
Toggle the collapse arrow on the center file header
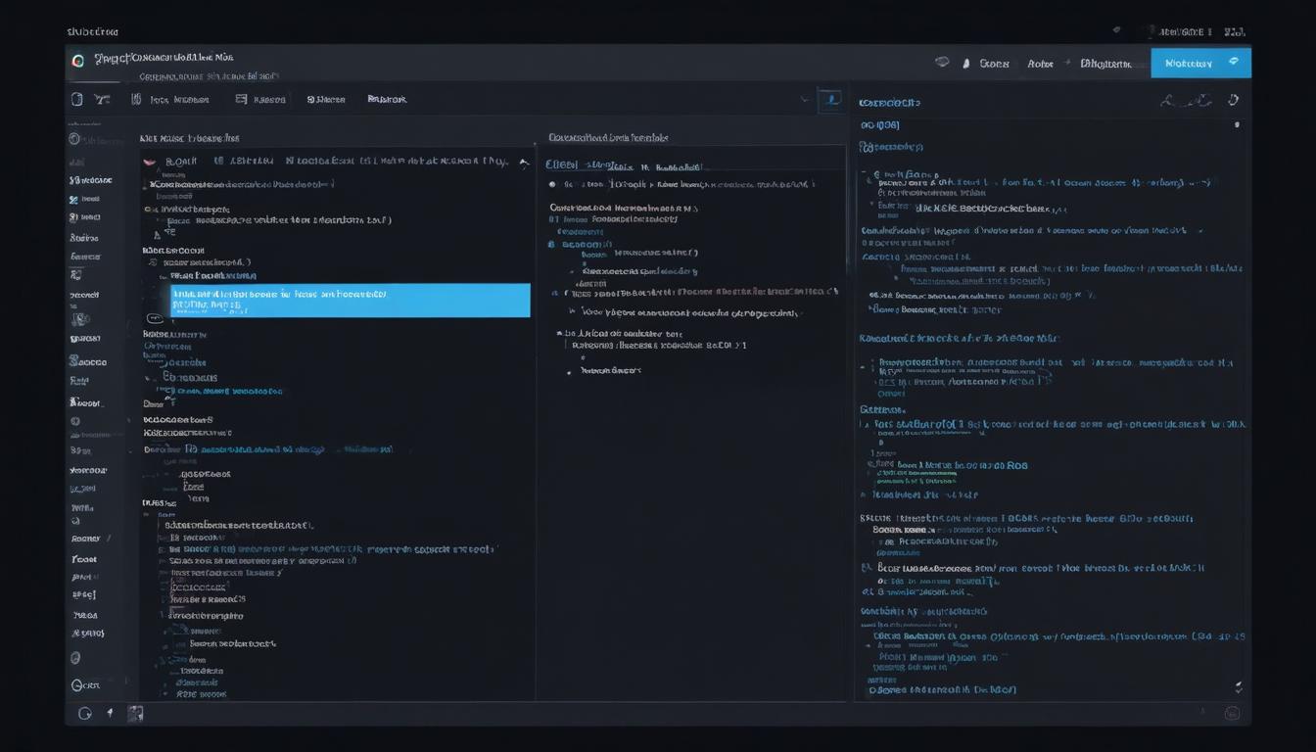tap(524, 164)
